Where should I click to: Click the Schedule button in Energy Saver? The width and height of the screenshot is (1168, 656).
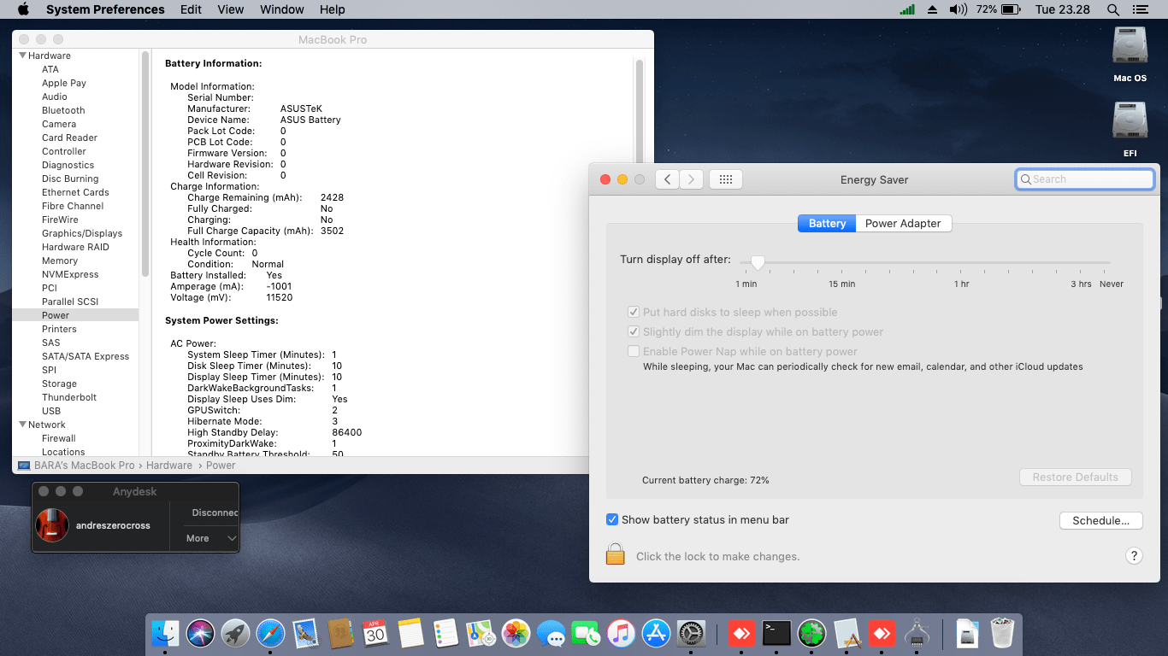click(1101, 520)
